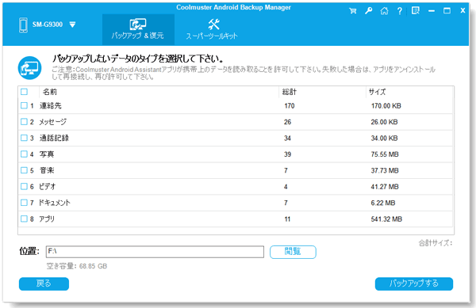The width and height of the screenshot is (476, 308).
Task: Toggle the select-all checkbox in the header
Action: click(x=24, y=92)
